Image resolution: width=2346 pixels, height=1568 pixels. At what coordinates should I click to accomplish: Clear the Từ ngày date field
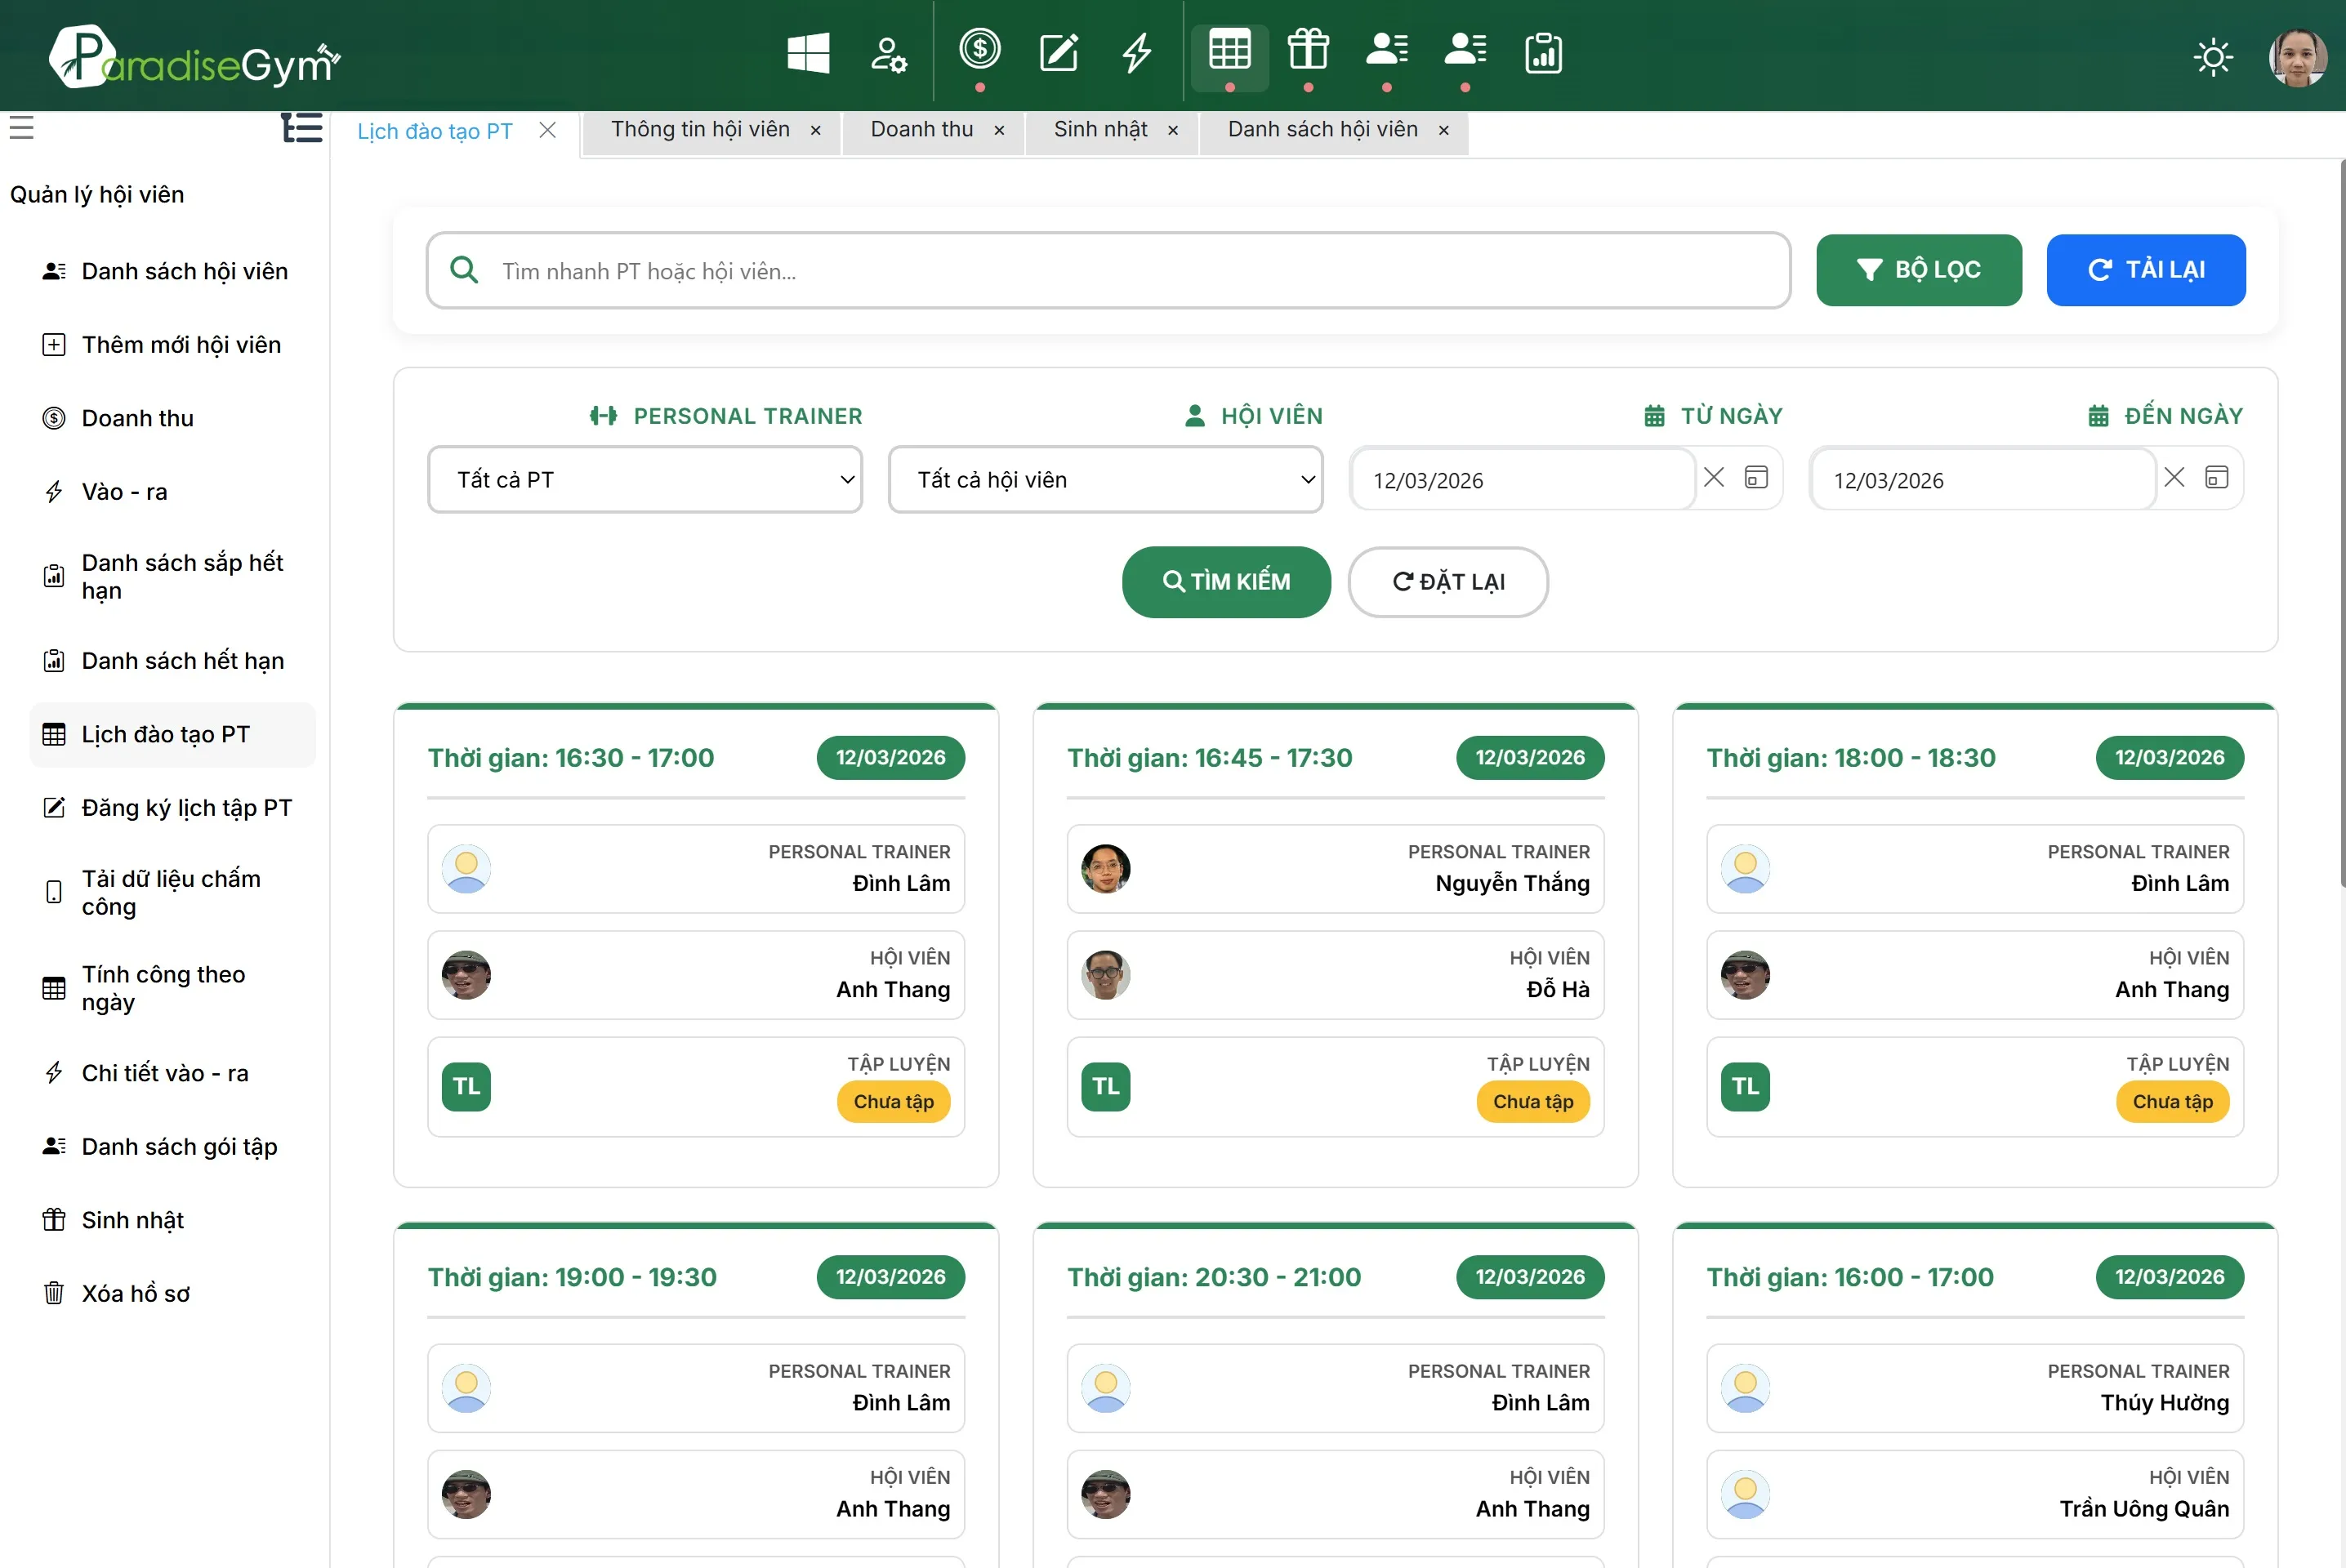point(1714,477)
